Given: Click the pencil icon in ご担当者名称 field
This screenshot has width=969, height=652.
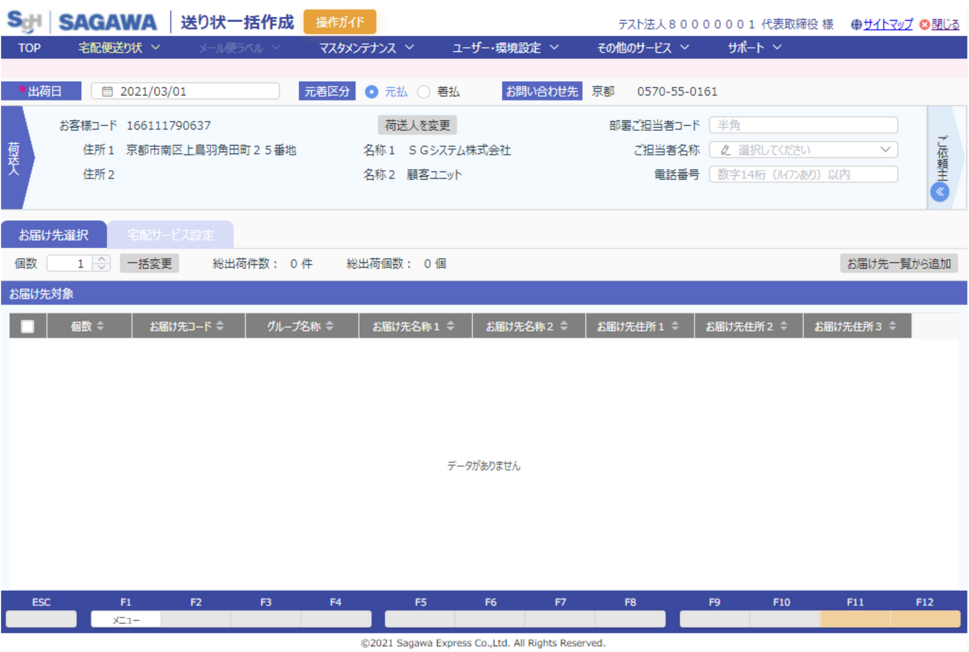Looking at the screenshot, I should click(724, 150).
